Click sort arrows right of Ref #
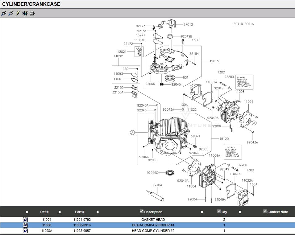Image resolution: width=295 pixels, height=235 pixels. coord(60,212)
